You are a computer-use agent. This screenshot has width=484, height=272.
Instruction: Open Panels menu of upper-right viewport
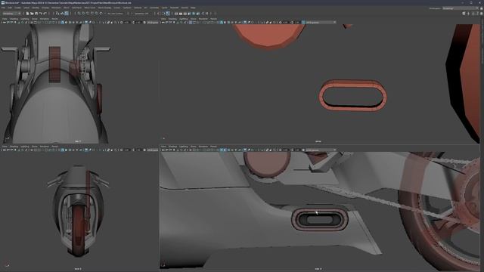click(x=213, y=19)
